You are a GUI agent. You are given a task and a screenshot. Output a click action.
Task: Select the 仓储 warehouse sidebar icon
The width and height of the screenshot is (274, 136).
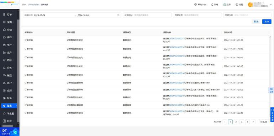coord(4,29)
